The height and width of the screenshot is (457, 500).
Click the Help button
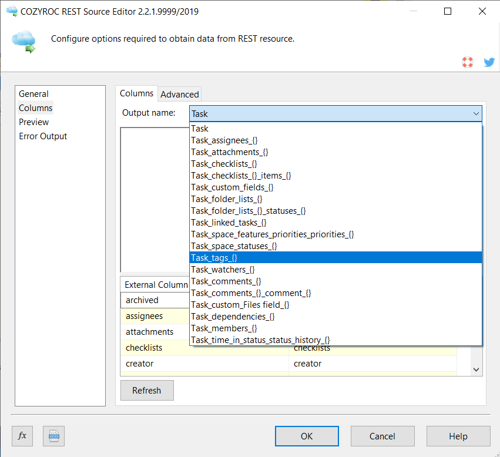(x=458, y=436)
